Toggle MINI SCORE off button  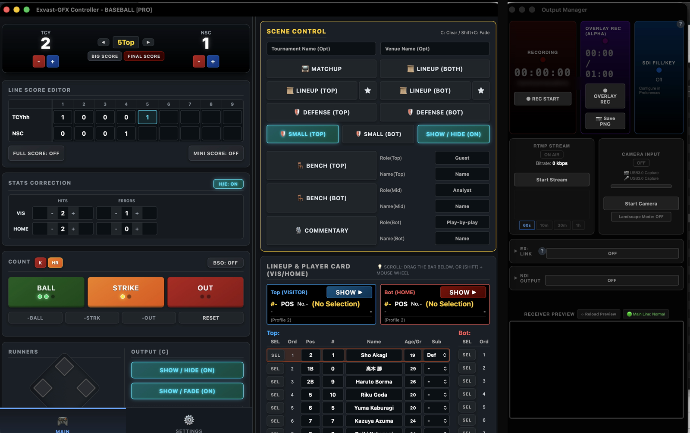(x=216, y=153)
